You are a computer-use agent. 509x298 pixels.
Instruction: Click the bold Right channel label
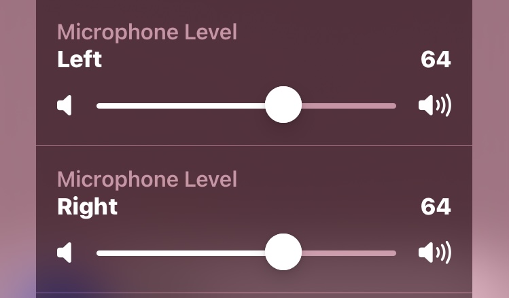point(87,208)
